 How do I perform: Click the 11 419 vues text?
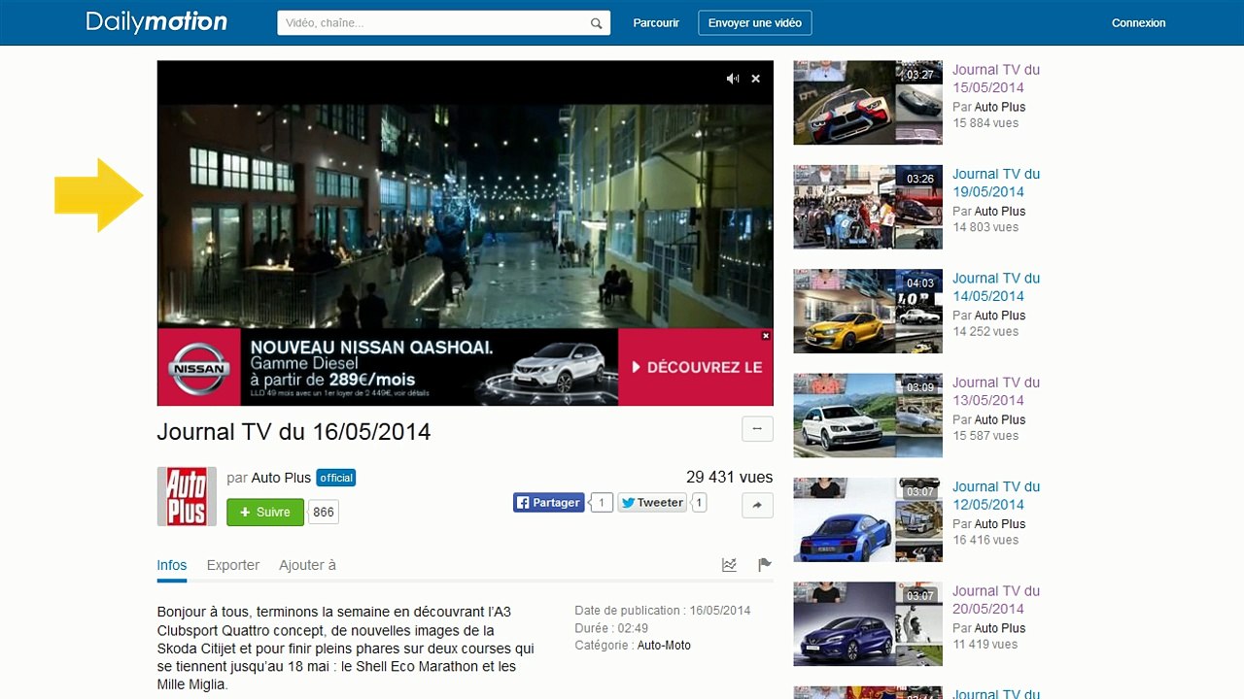985,644
